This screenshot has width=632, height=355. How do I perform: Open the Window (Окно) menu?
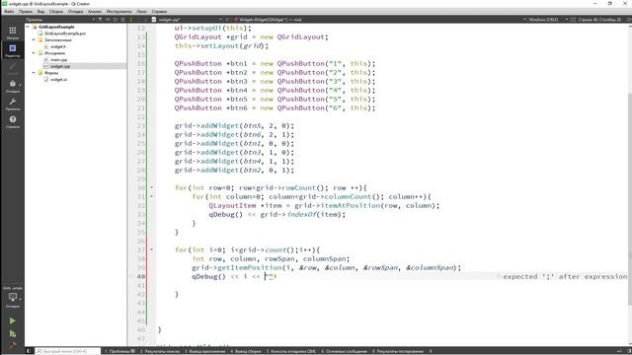tap(141, 11)
